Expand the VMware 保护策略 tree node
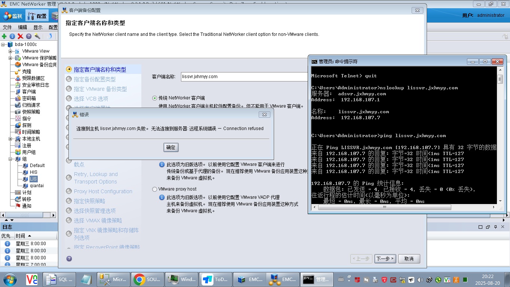This screenshot has width=510, height=287. (x=10, y=58)
